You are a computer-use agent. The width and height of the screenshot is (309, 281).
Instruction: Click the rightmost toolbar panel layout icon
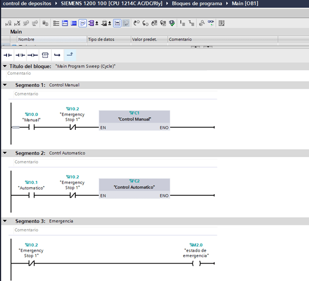(221, 23)
